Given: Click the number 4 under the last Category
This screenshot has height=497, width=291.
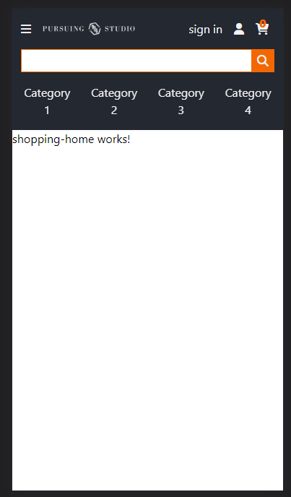Looking at the screenshot, I should tap(248, 111).
